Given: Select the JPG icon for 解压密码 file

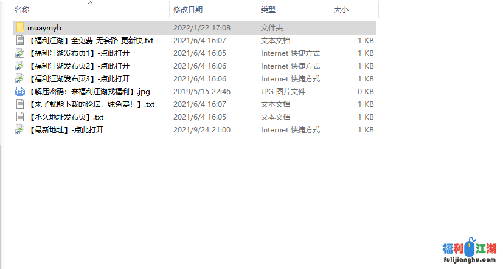Looking at the screenshot, I should tap(20, 92).
